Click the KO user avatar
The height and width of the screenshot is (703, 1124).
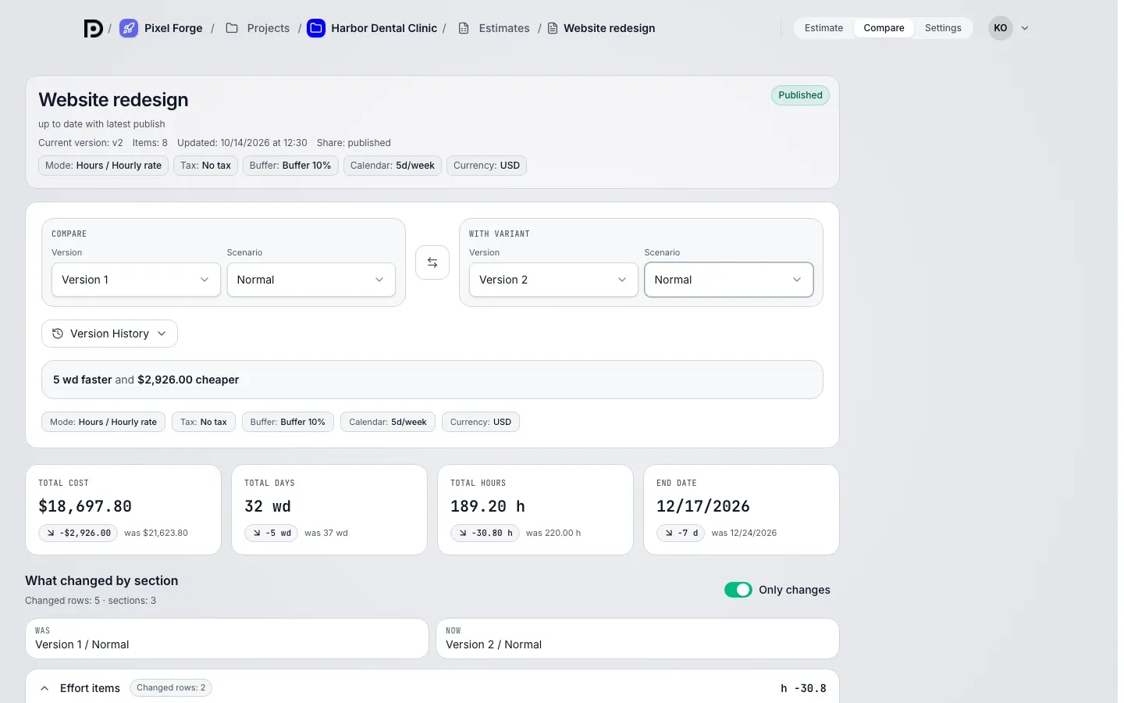[x=1001, y=28]
